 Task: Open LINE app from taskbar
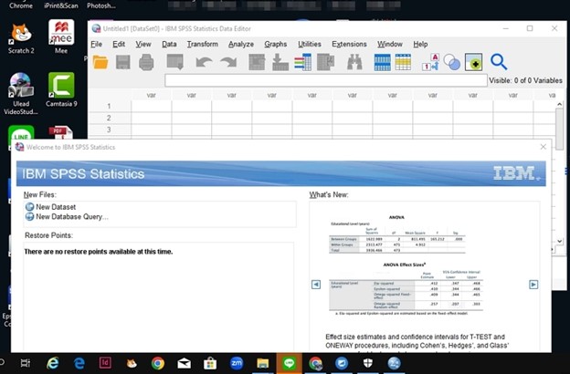[289, 363]
